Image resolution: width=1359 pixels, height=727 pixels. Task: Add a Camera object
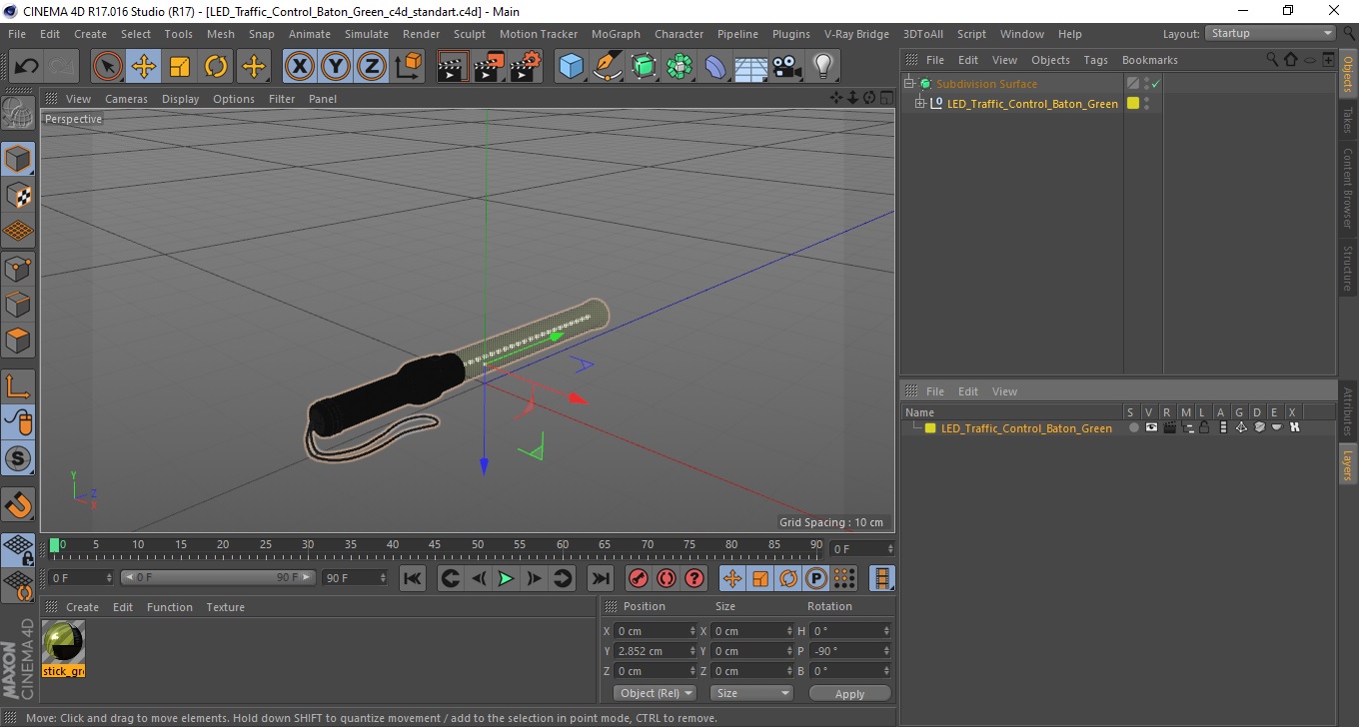pos(786,67)
